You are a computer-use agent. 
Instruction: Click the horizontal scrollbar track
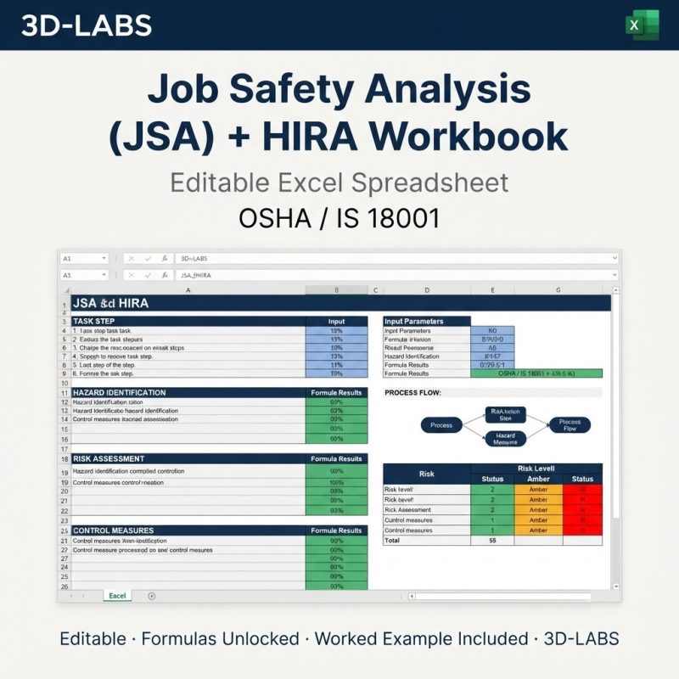coord(503,597)
